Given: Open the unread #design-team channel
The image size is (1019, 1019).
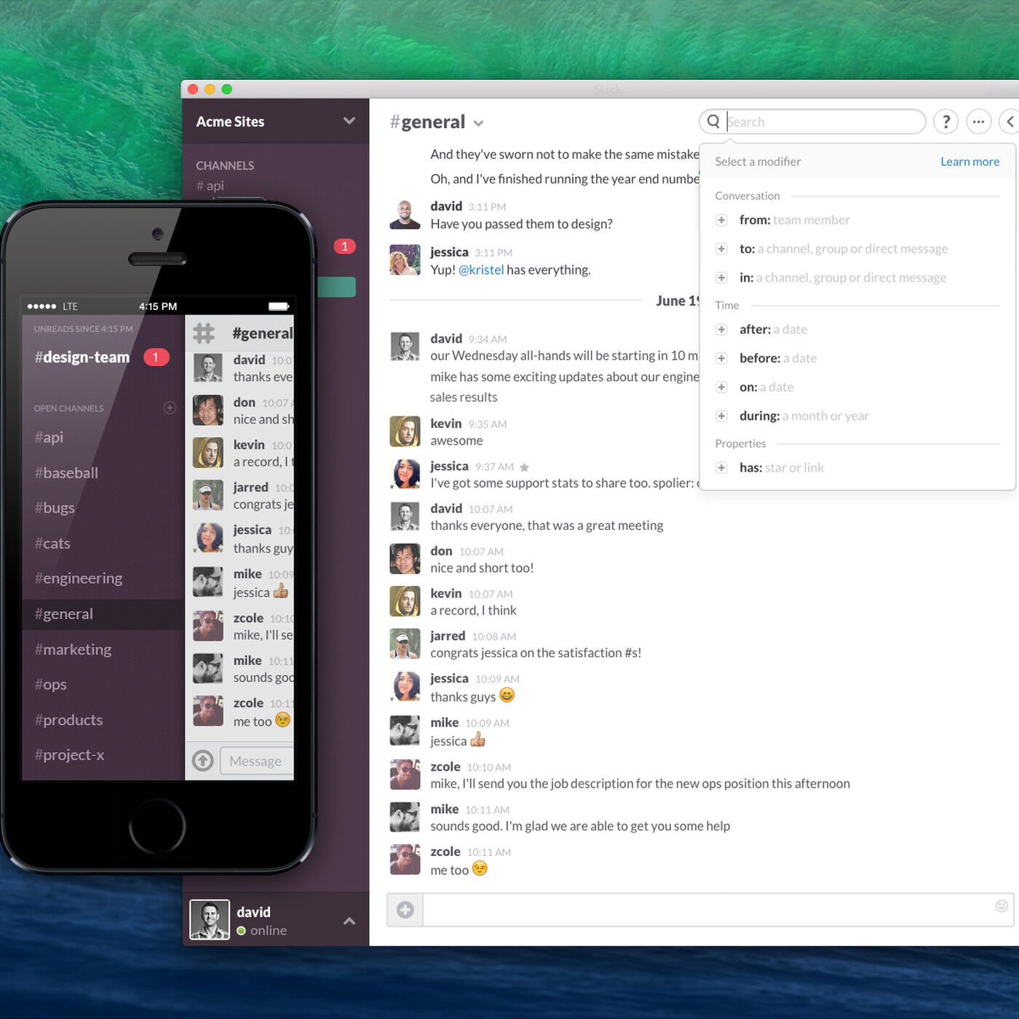Looking at the screenshot, I should 82,357.
